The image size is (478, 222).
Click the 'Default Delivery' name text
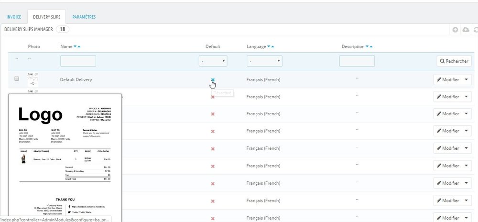(76, 79)
